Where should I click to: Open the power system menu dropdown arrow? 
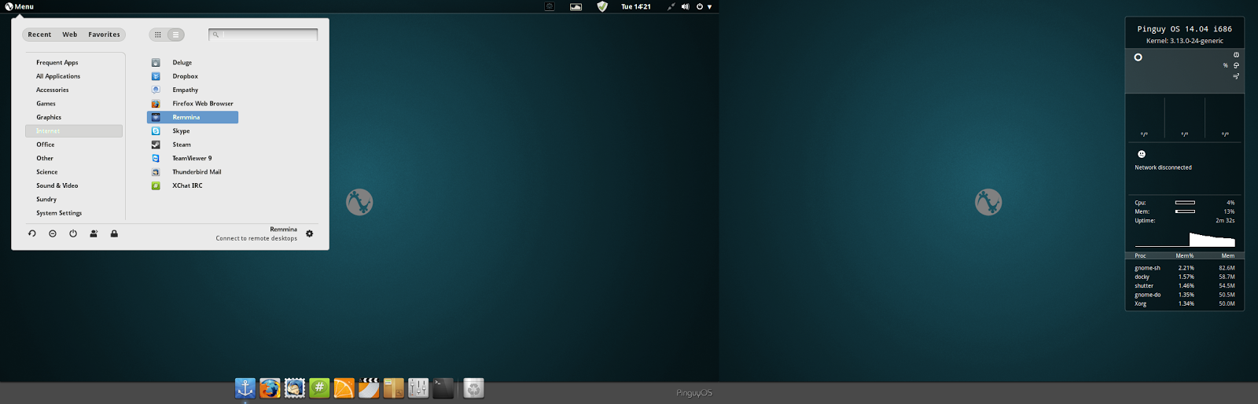point(709,6)
